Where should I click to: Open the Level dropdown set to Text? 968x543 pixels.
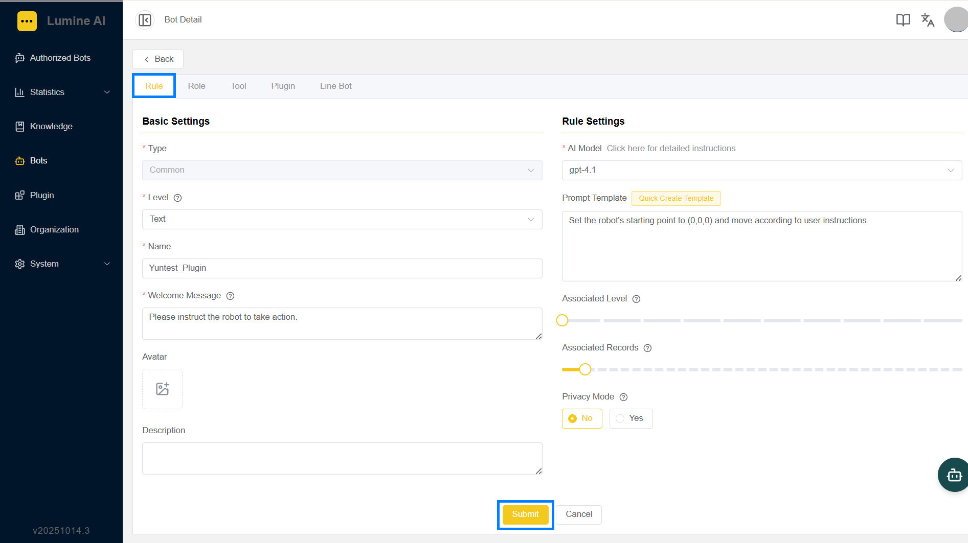342,219
